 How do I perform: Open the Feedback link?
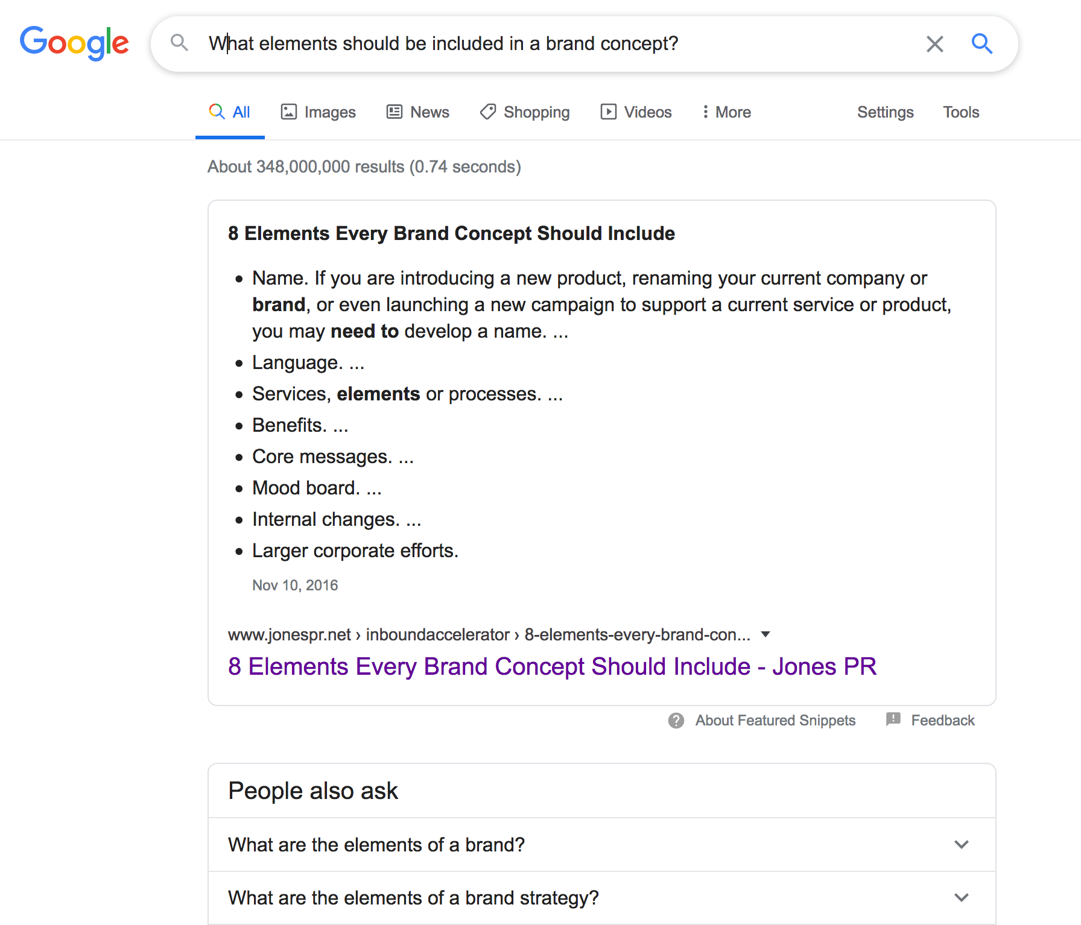click(x=942, y=721)
